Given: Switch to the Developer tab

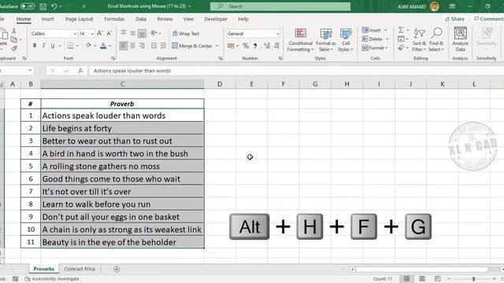Looking at the screenshot, I should (216, 19).
